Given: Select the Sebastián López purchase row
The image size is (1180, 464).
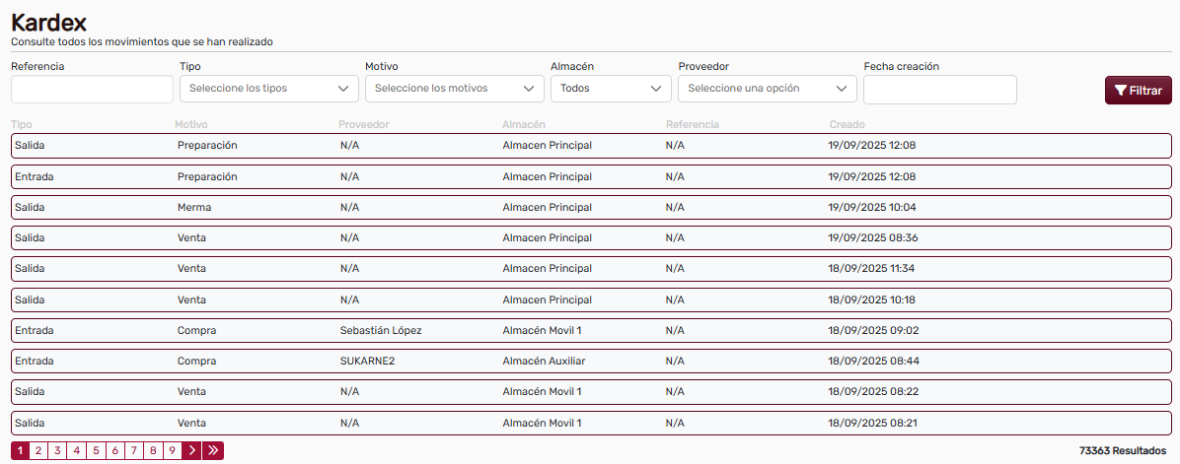Looking at the screenshot, I should (x=590, y=331).
